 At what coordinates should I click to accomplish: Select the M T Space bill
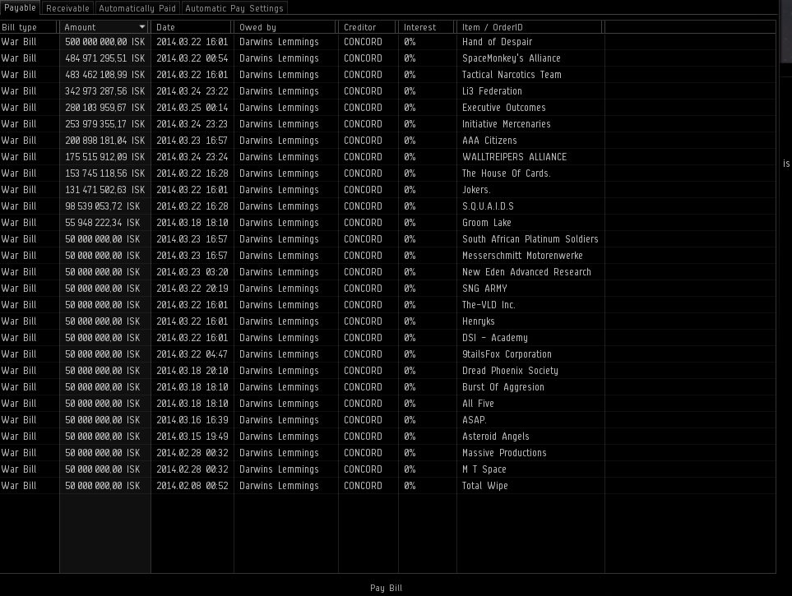click(x=388, y=469)
